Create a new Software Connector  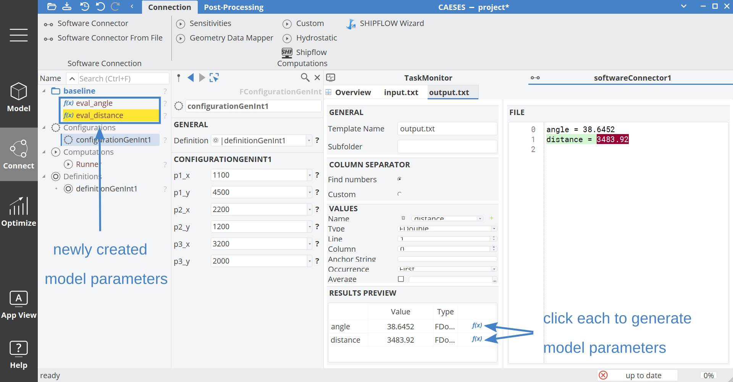tap(86, 24)
